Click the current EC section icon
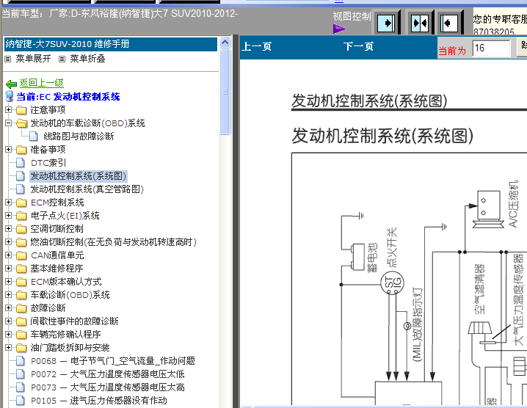The height and width of the screenshot is (408, 527). point(10,97)
